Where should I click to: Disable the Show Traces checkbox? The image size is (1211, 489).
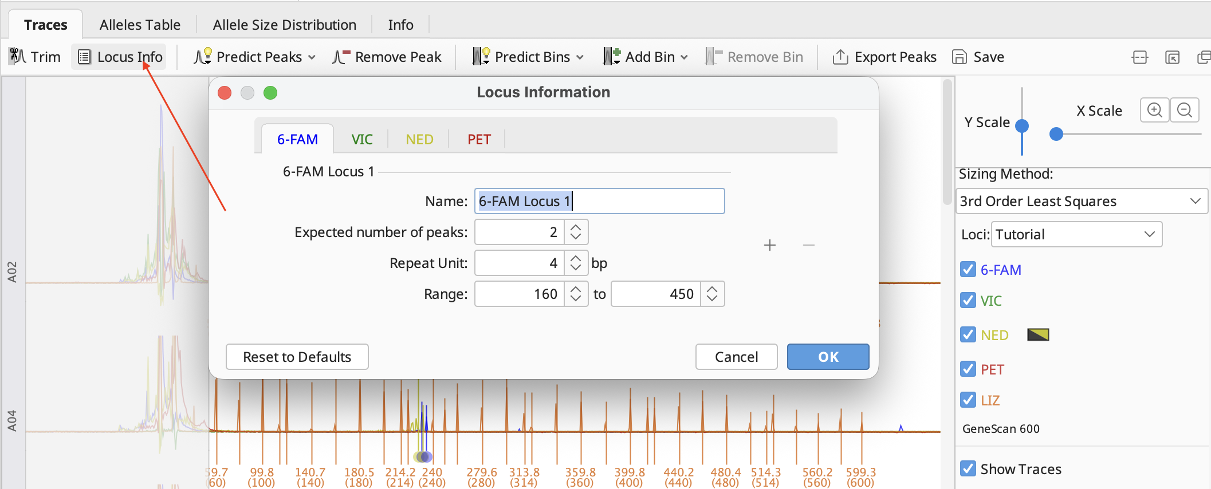tap(968, 469)
